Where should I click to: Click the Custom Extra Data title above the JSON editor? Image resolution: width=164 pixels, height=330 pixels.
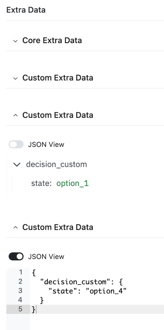58,227
